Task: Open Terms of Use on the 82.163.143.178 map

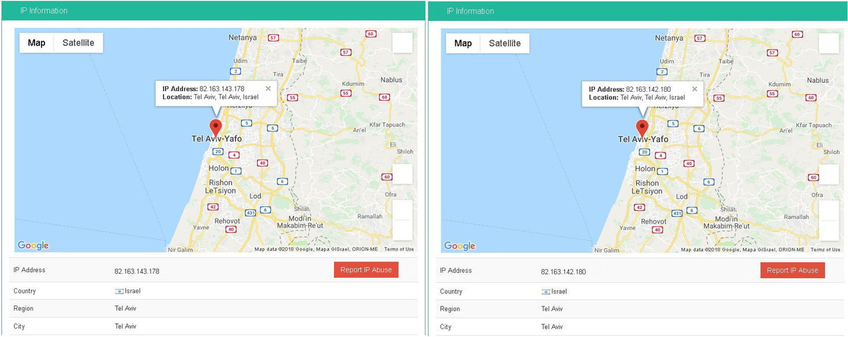Action: coord(399,249)
